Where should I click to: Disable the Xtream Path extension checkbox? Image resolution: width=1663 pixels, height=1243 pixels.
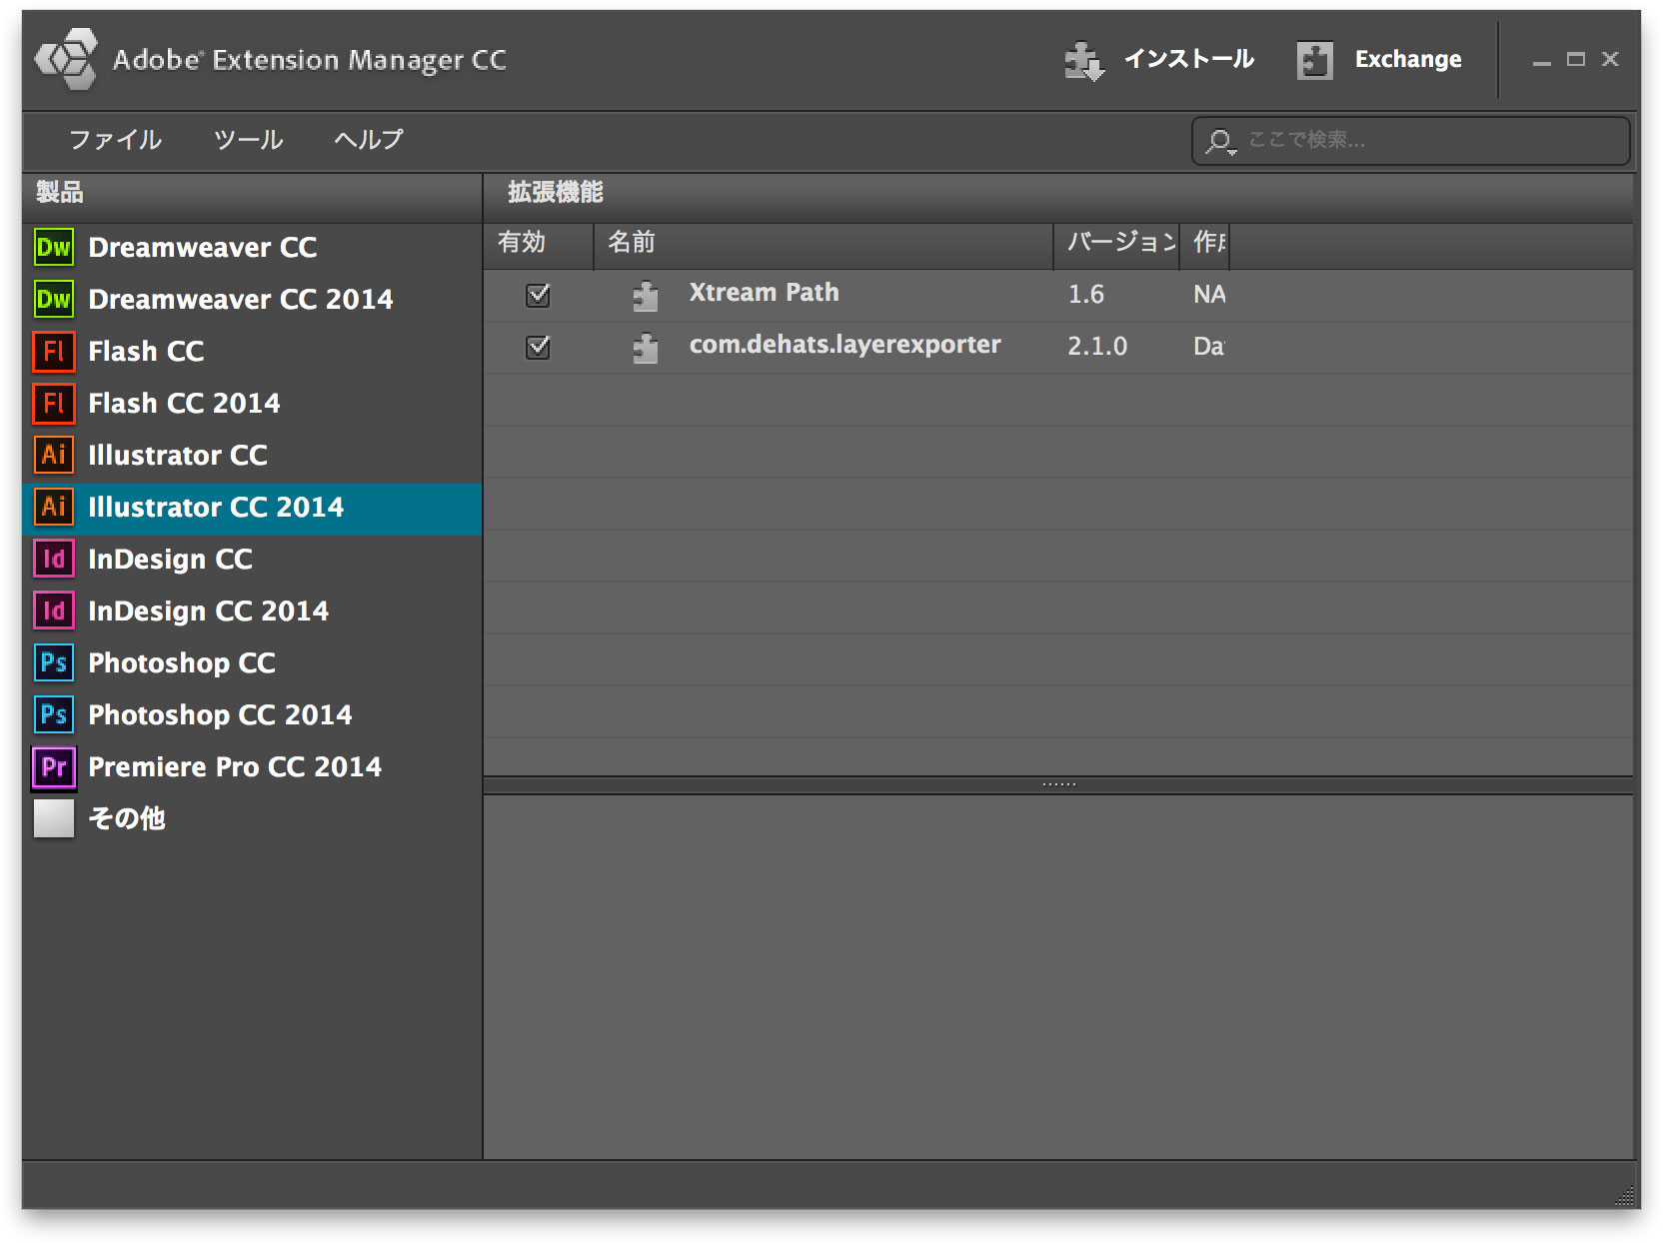538,295
